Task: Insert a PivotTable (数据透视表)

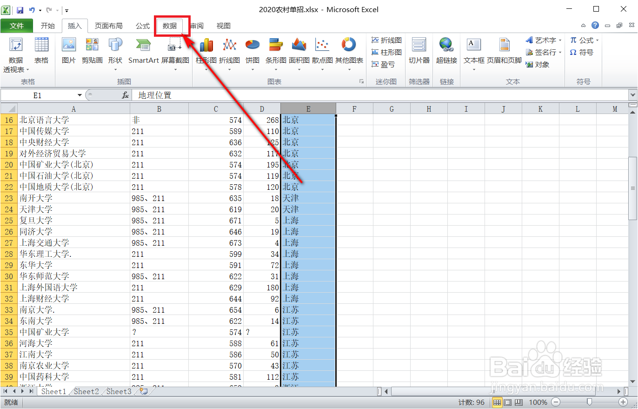Action: click(16, 55)
